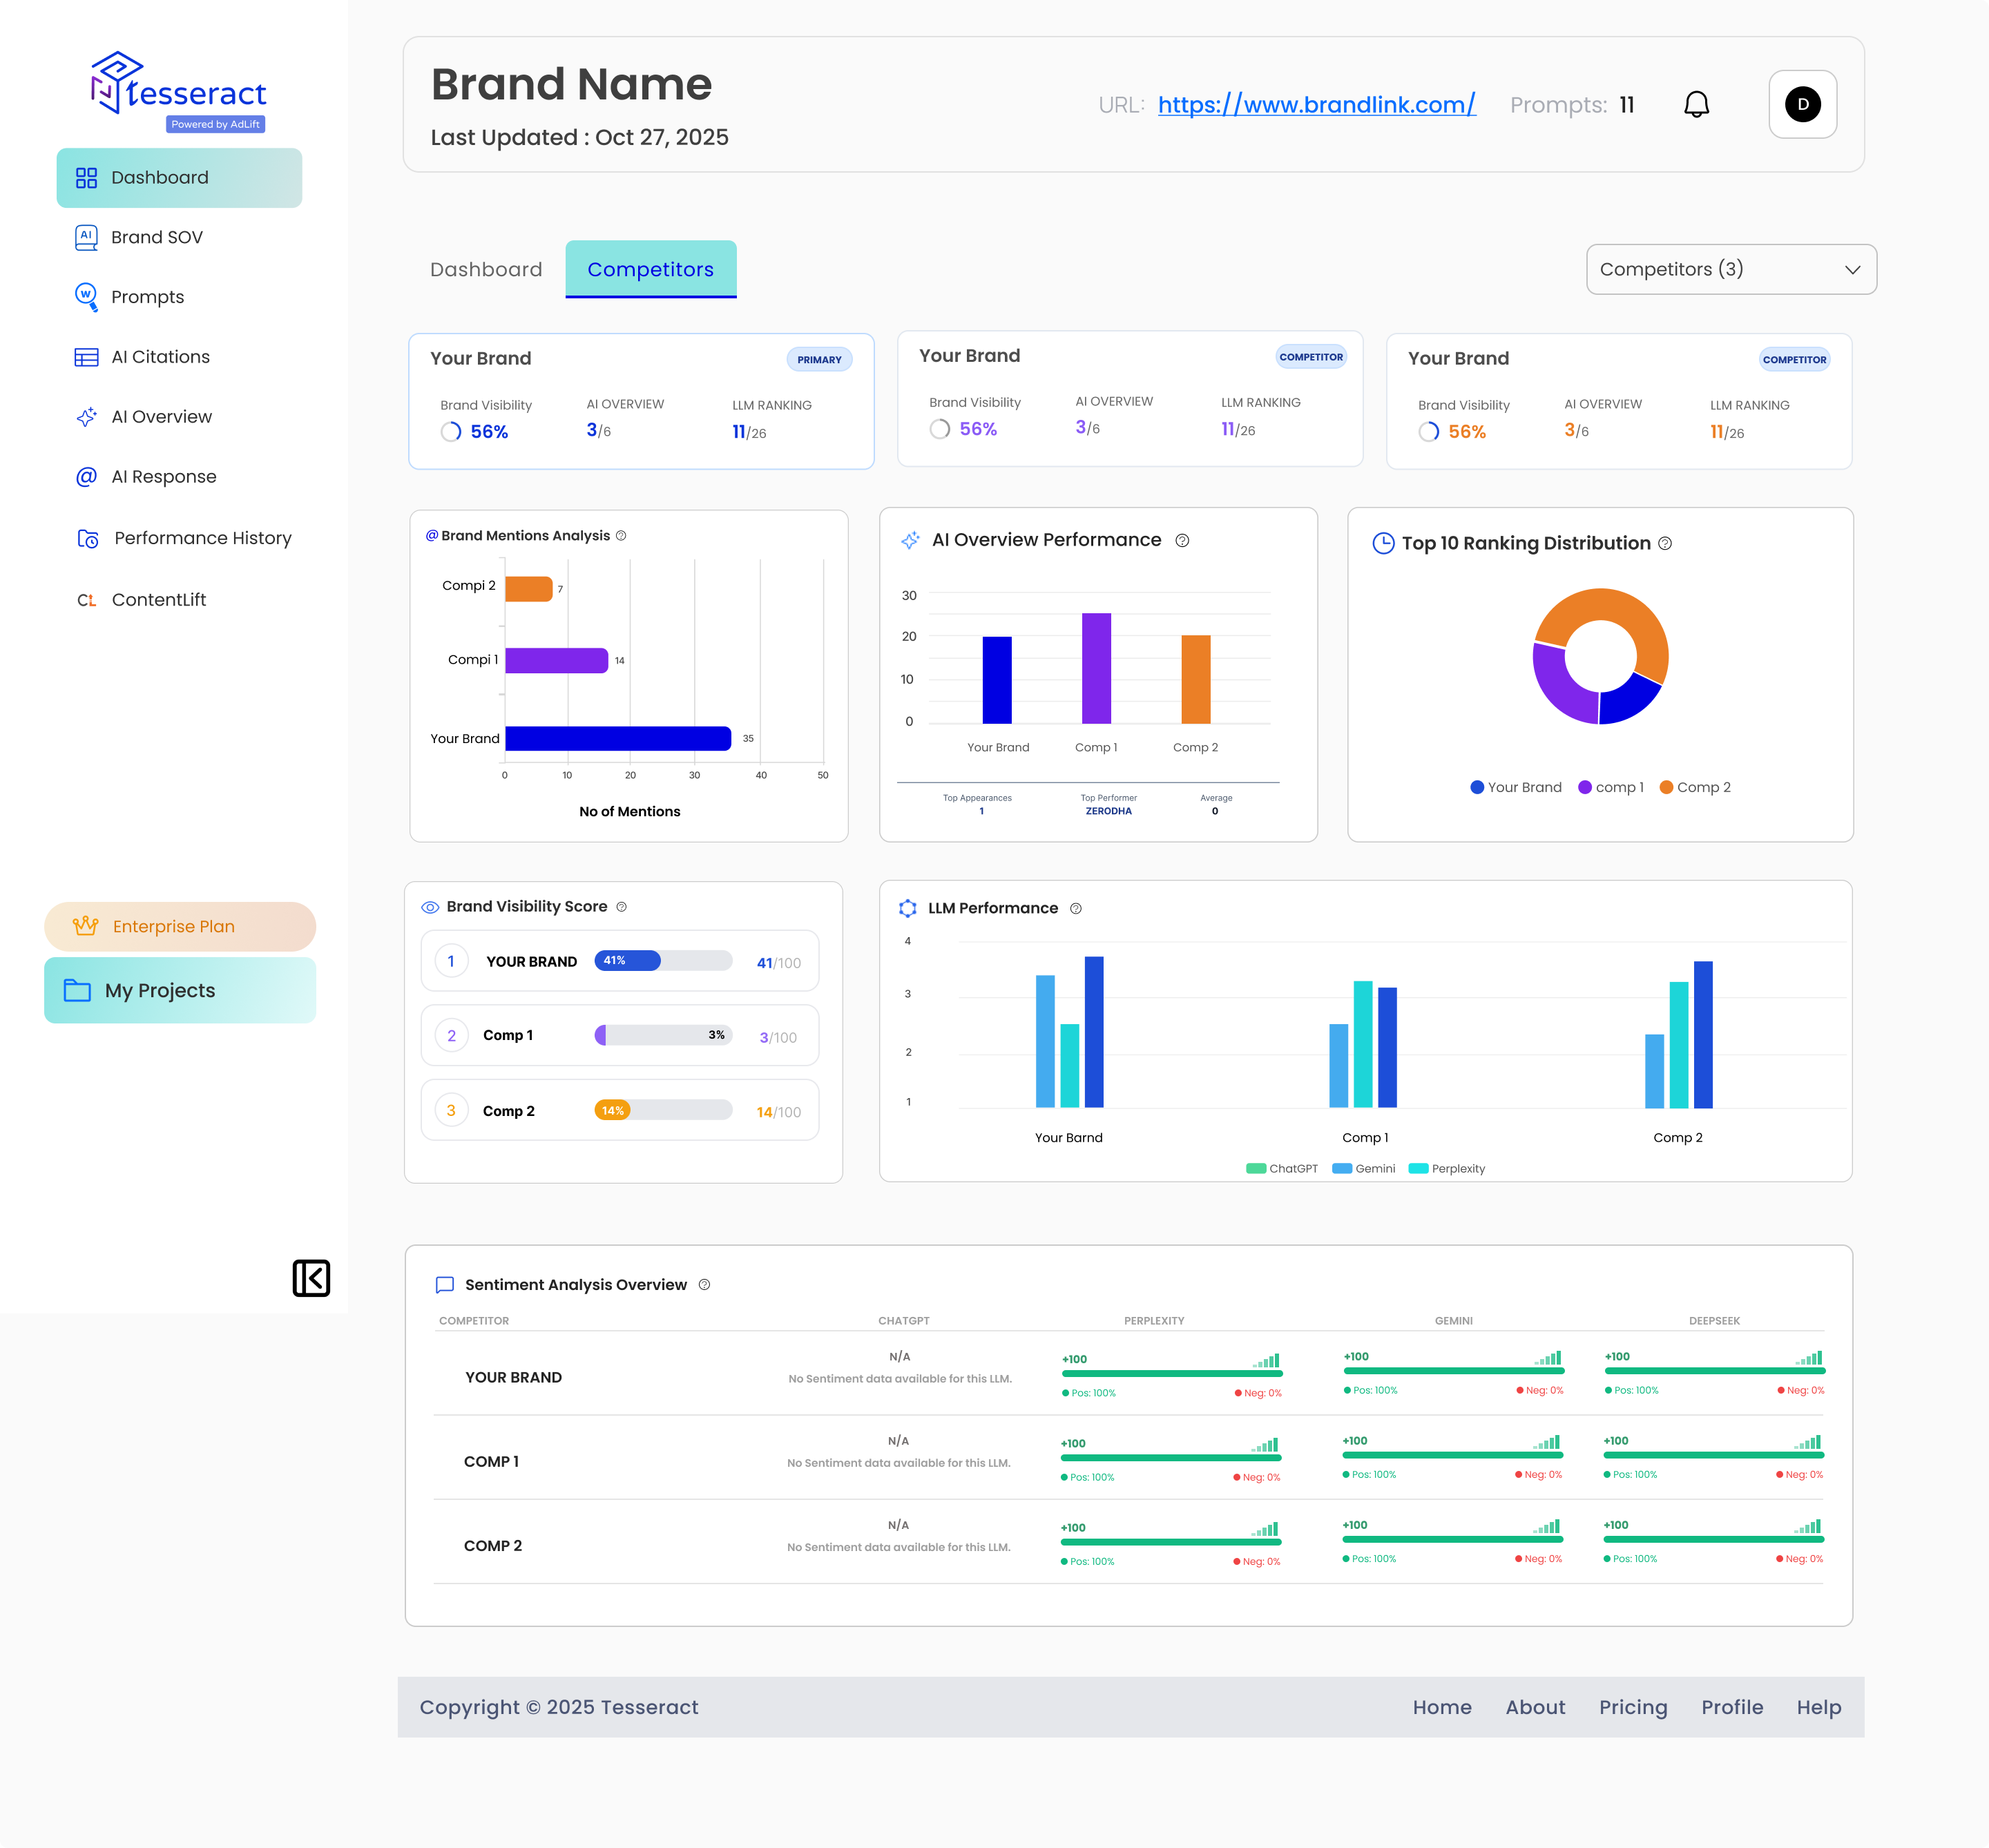1989x1848 pixels.
Task: Click the My Projects button
Action: click(x=180, y=991)
